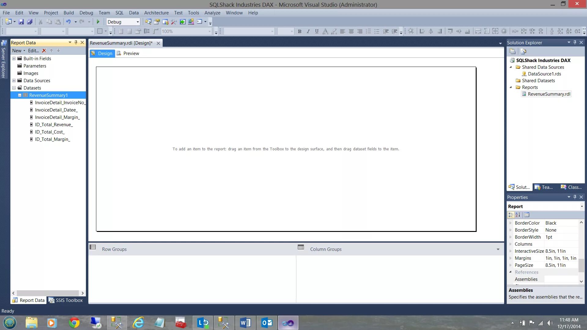Switch to the Preview tab
This screenshot has width=587, height=330.
tap(128, 53)
